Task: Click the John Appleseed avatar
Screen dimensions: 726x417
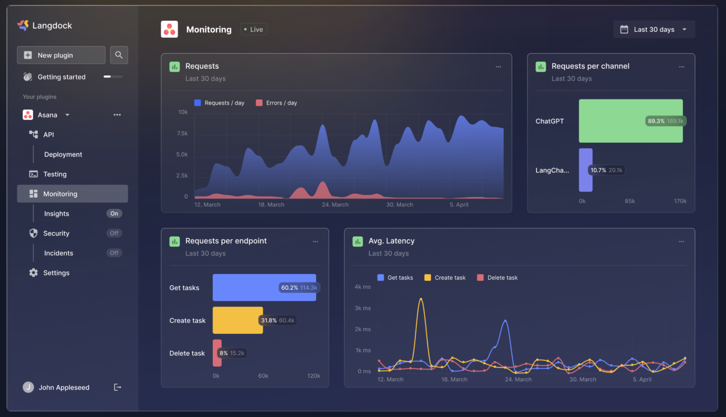Action: (29, 387)
